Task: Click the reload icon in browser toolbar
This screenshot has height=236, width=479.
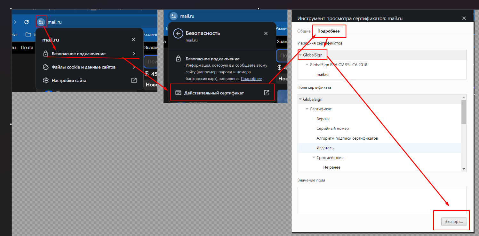Action: (27, 22)
